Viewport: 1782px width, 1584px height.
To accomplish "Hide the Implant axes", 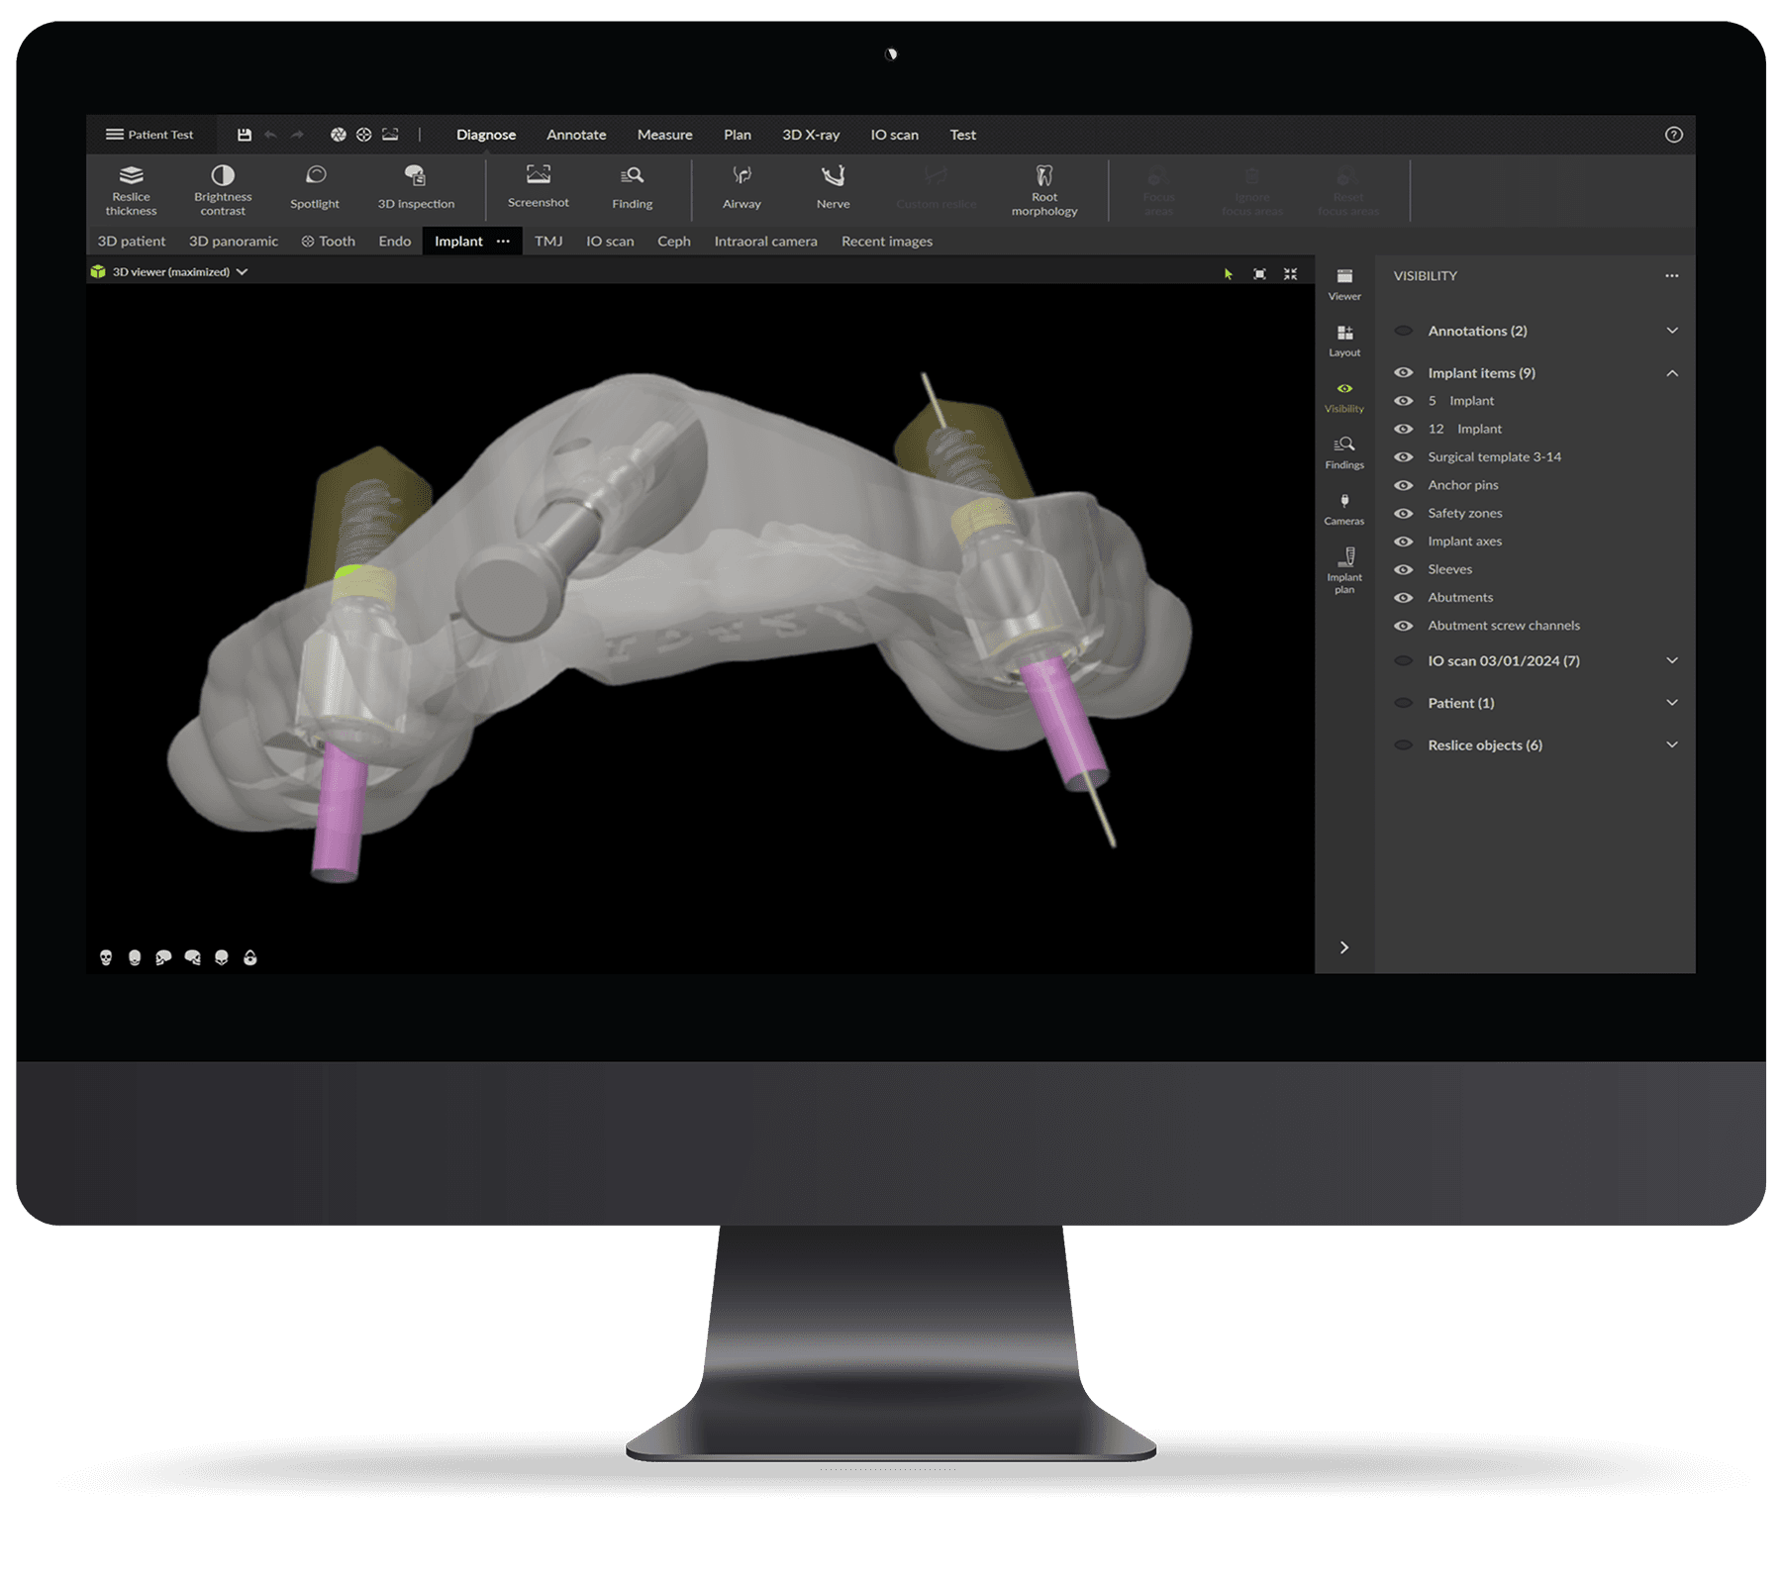I will (1404, 542).
